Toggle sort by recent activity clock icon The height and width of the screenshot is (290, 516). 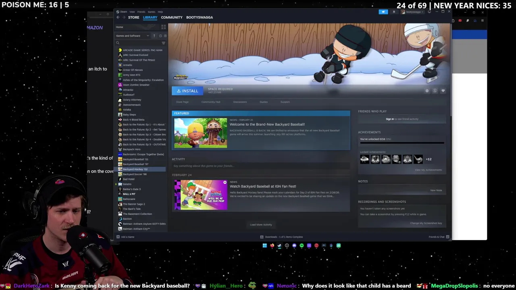[x=160, y=36]
